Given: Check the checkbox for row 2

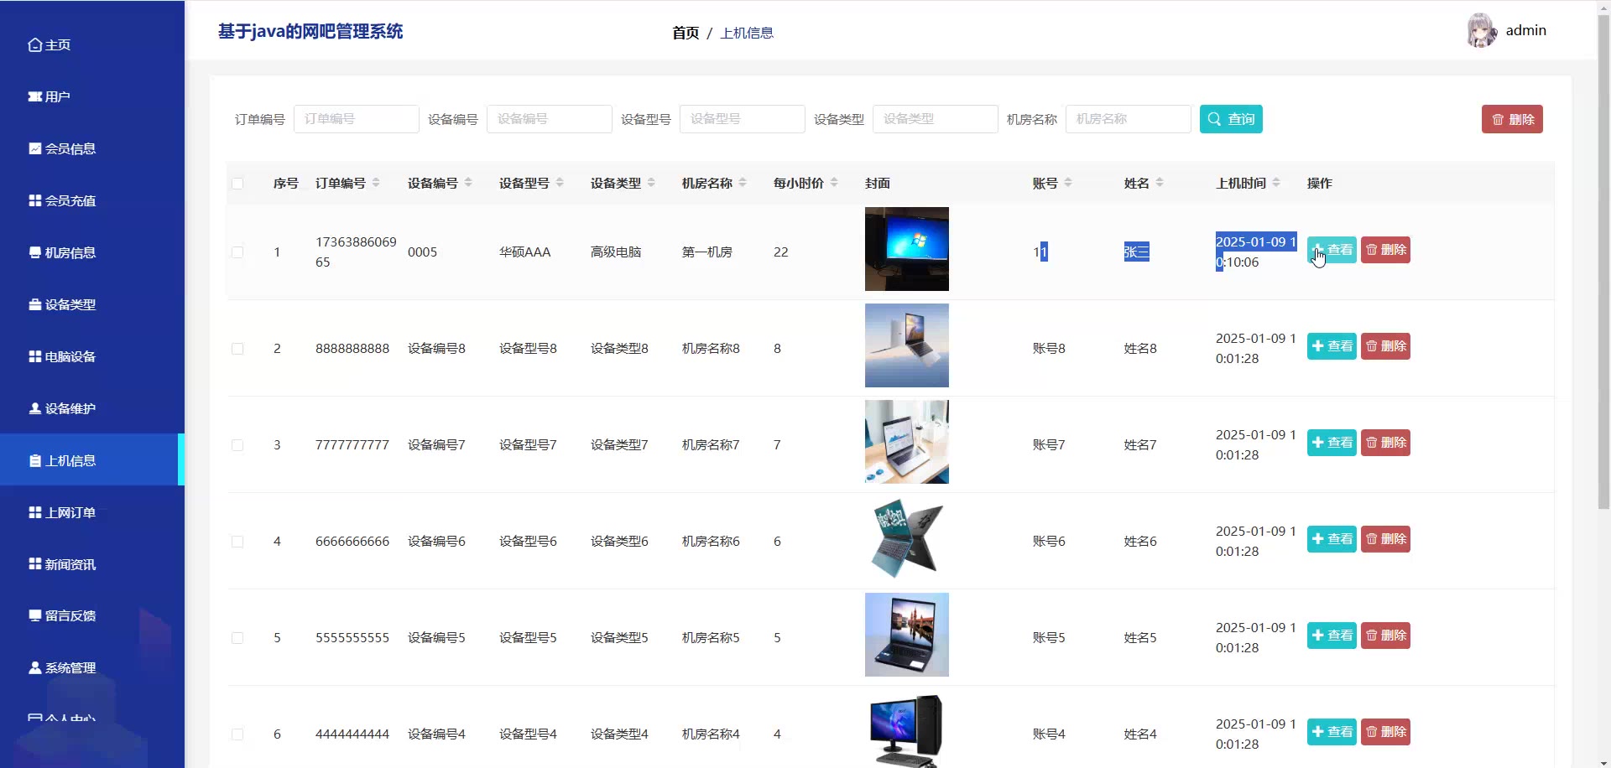Looking at the screenshot, I should tap(237, 349).
